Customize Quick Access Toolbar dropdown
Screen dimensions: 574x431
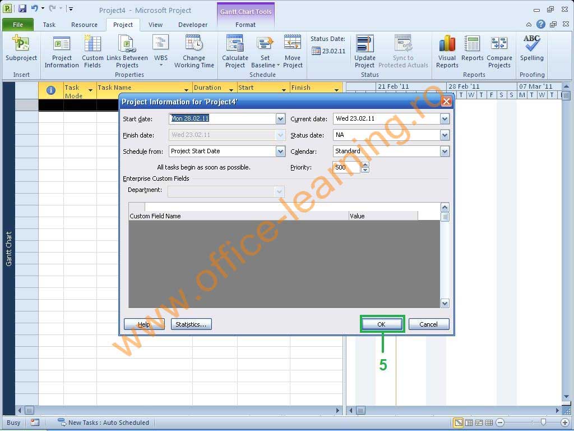(x=70, y=8)
